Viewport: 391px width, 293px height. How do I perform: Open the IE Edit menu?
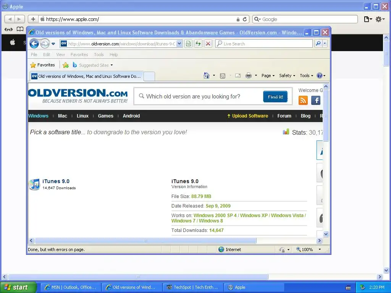tap(47, 55)
